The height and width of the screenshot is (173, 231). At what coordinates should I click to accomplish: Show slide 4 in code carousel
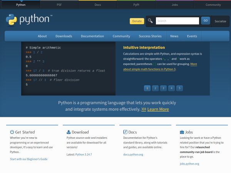coord(171,88)
